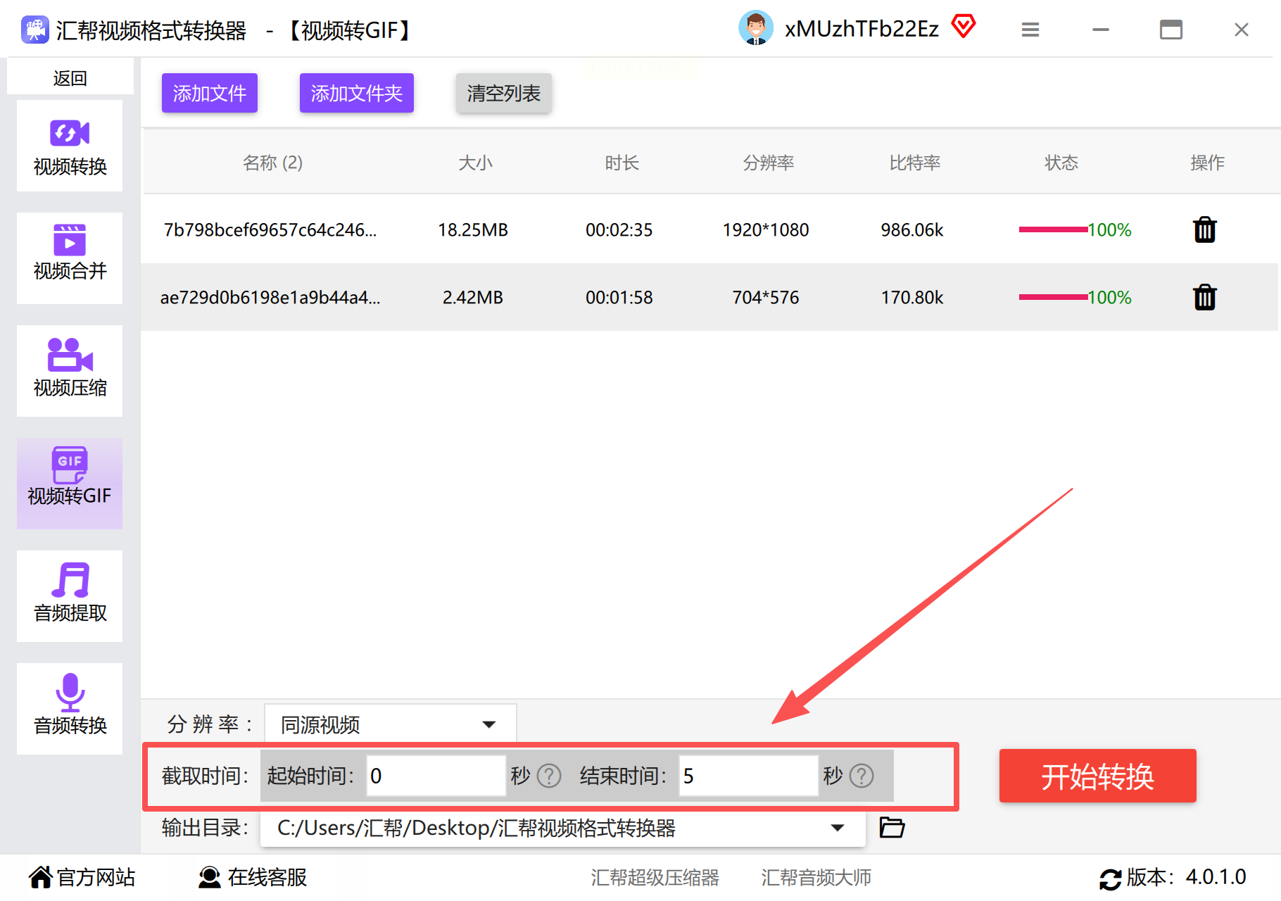Screen dimensions: 1281x901
Task: Click the 操作 column header
Action: (x=1208, y=163)
